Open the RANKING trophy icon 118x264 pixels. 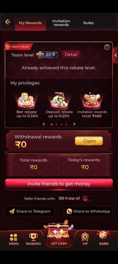click(x=33, y=237)
